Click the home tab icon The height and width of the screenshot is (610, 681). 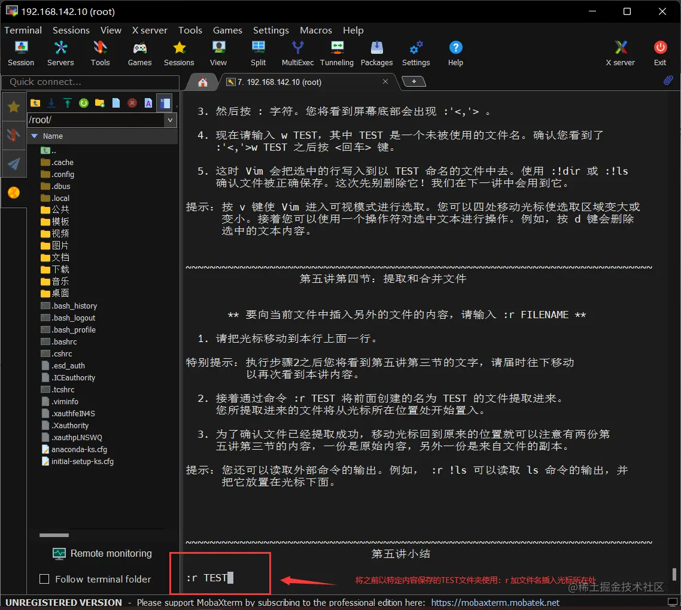click(x=202, y=82)
